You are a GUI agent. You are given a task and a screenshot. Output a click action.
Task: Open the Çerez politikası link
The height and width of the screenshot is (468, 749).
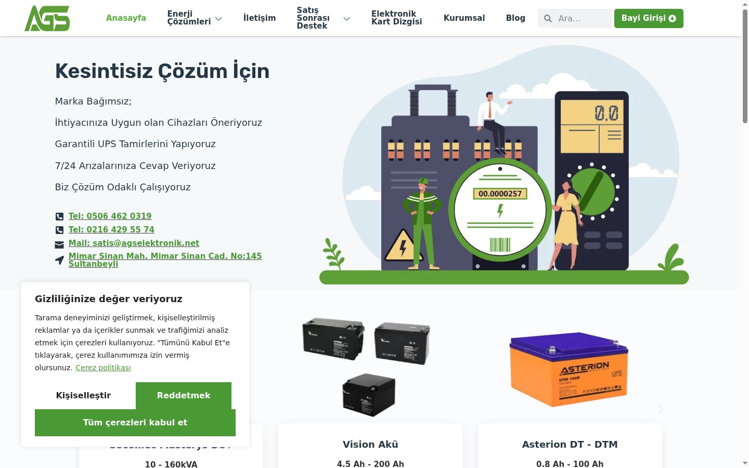[103, 368]
